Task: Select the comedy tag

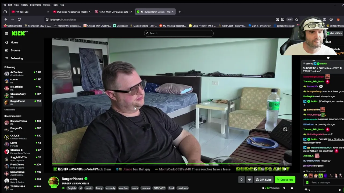Action: click(110, 188)
